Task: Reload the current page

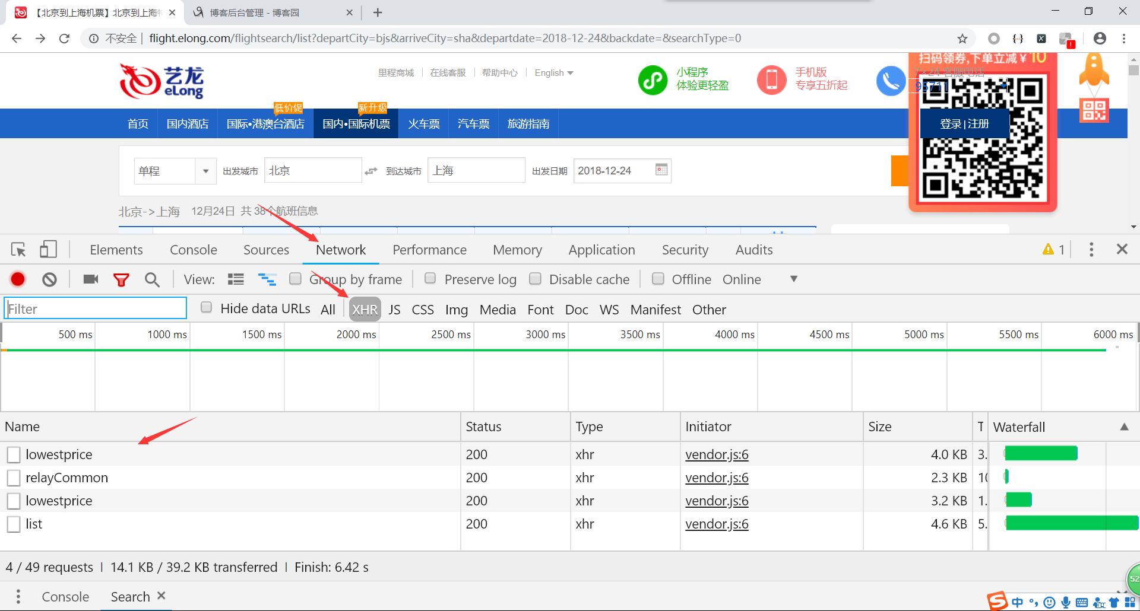Action: pyautogui.click(x=64, y=39)
